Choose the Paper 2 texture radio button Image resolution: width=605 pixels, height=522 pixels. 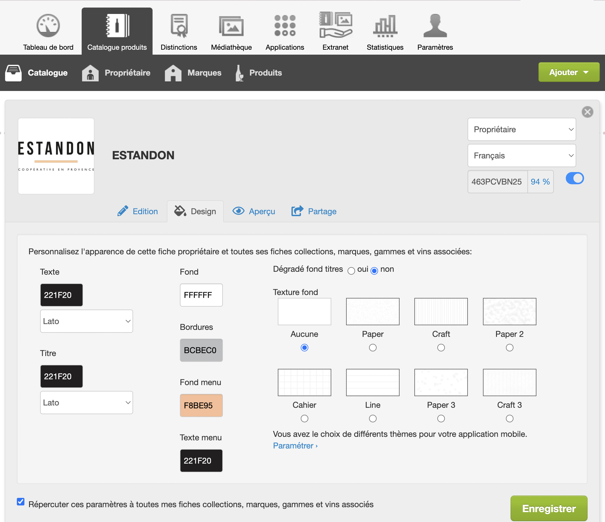(509, 348)
